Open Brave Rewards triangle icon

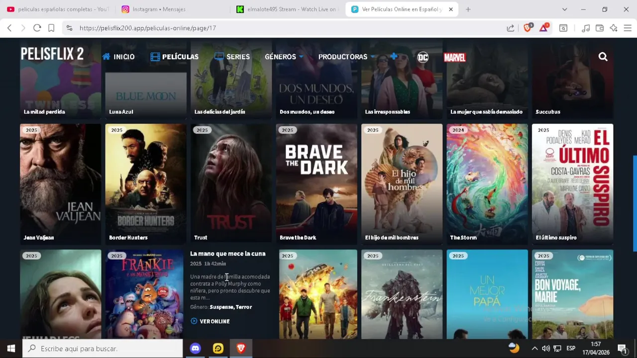(544, 28)
